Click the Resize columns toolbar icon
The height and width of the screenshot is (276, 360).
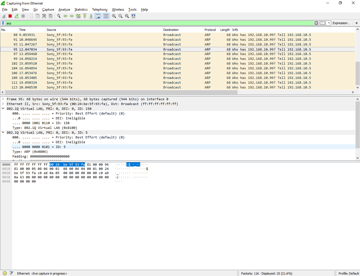pyautogui.click(x=133, y=16)
